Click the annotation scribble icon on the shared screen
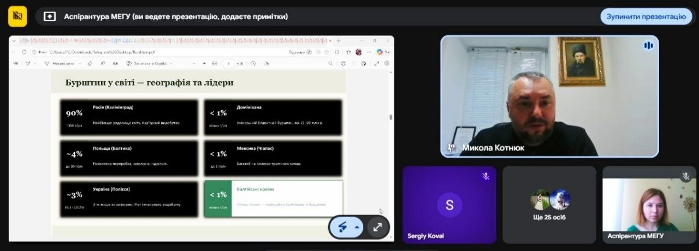Viewport: 699px width, 251px height. click(343, 227)
